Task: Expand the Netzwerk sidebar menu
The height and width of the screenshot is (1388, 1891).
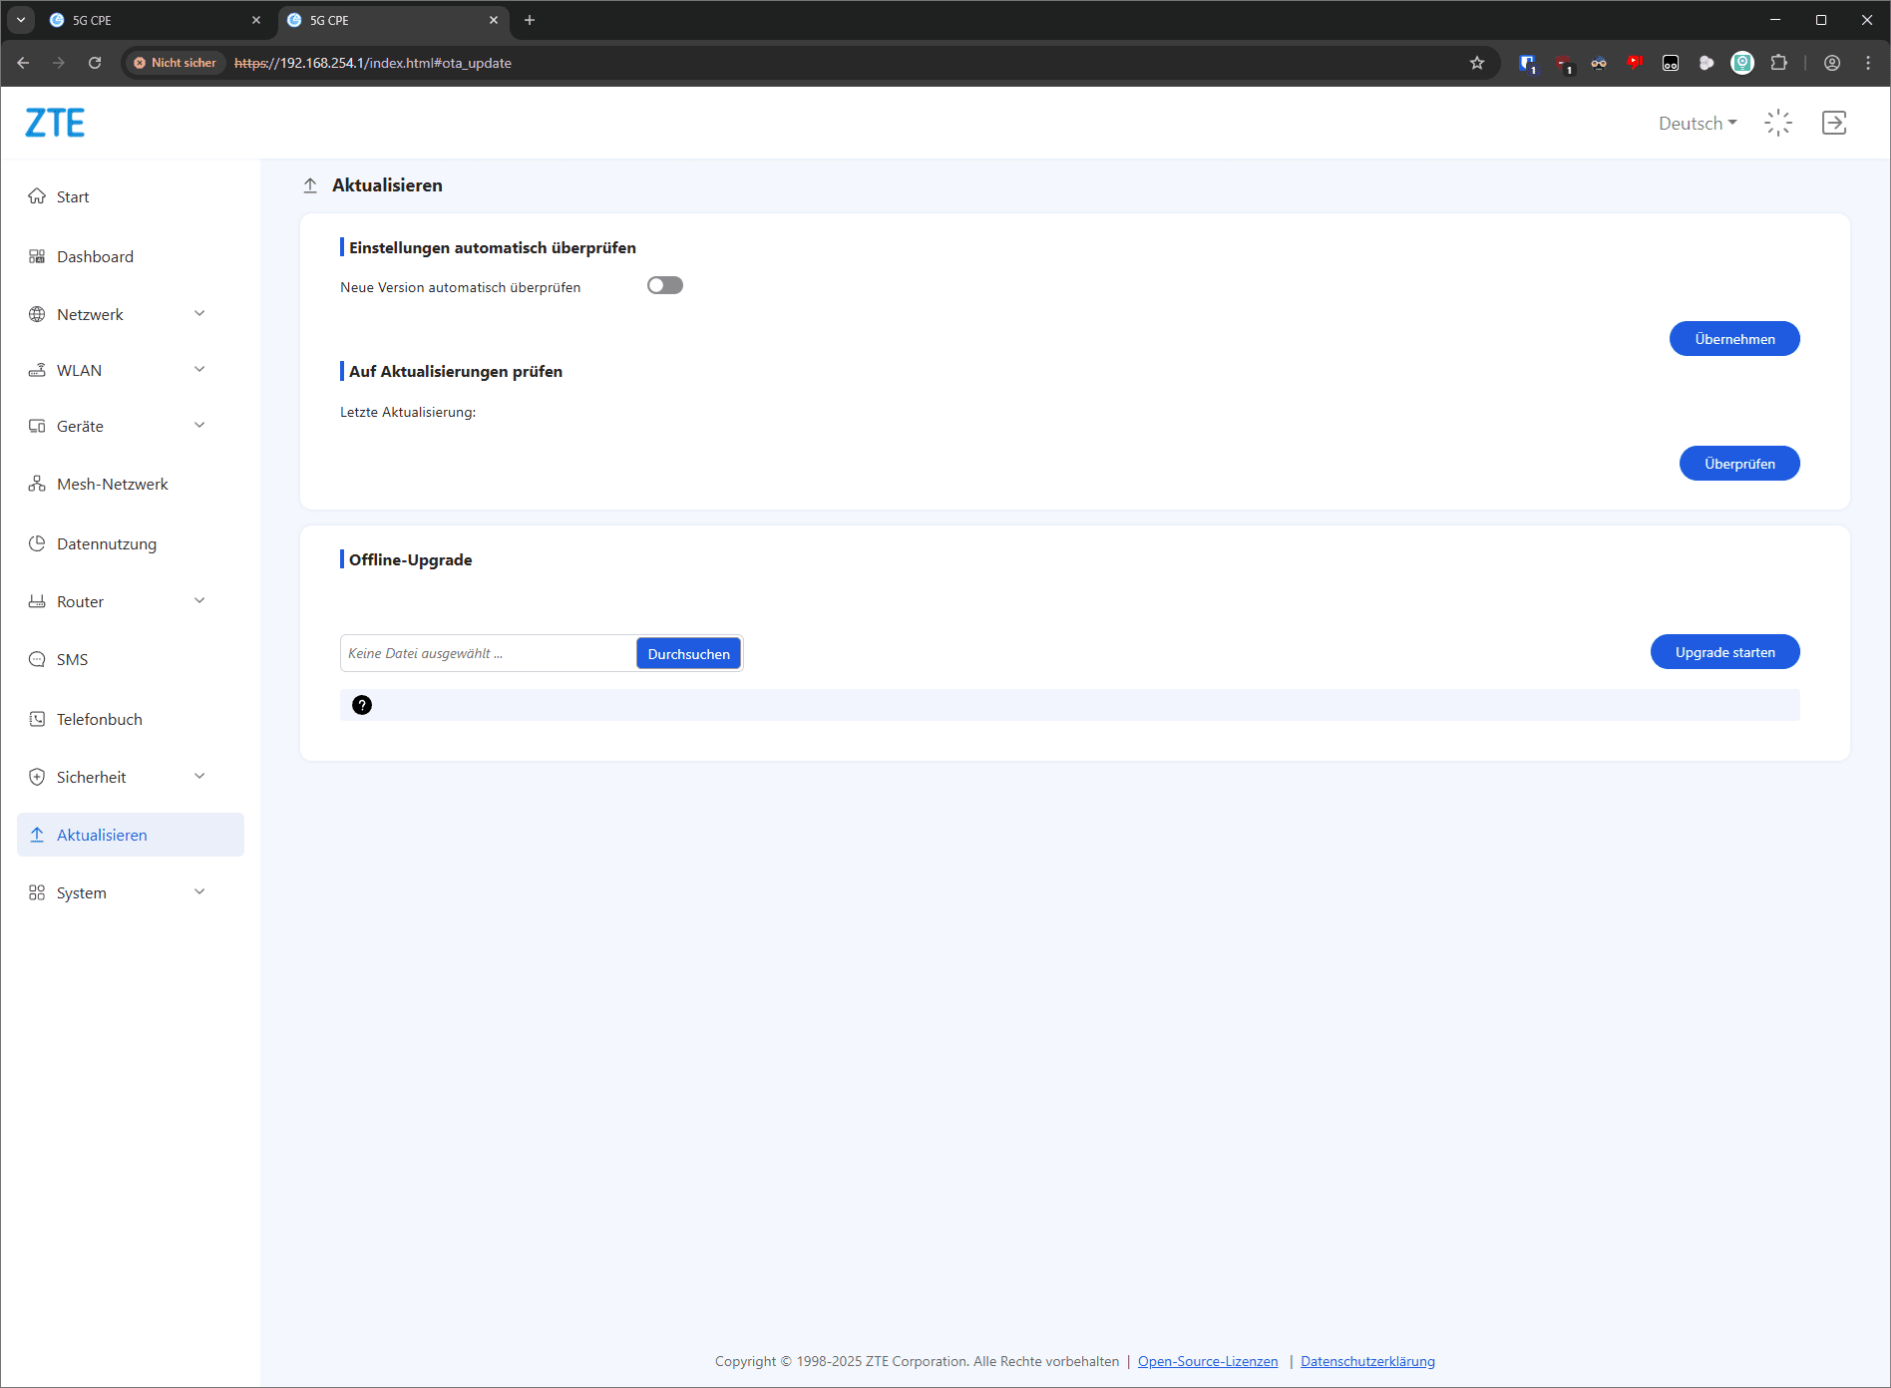Action: tap(120, 314)
